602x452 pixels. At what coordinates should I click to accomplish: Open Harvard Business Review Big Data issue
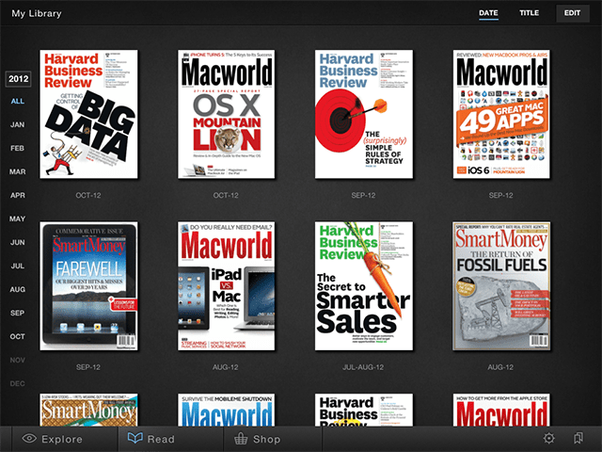(88, 114)
